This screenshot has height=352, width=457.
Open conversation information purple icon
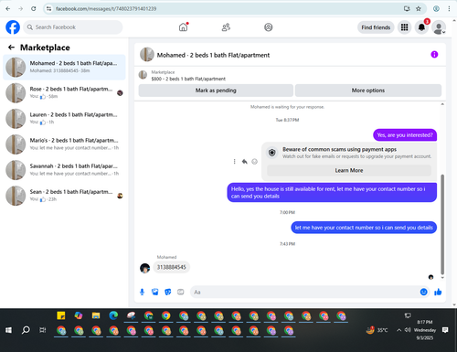click(x=434, y=55)
